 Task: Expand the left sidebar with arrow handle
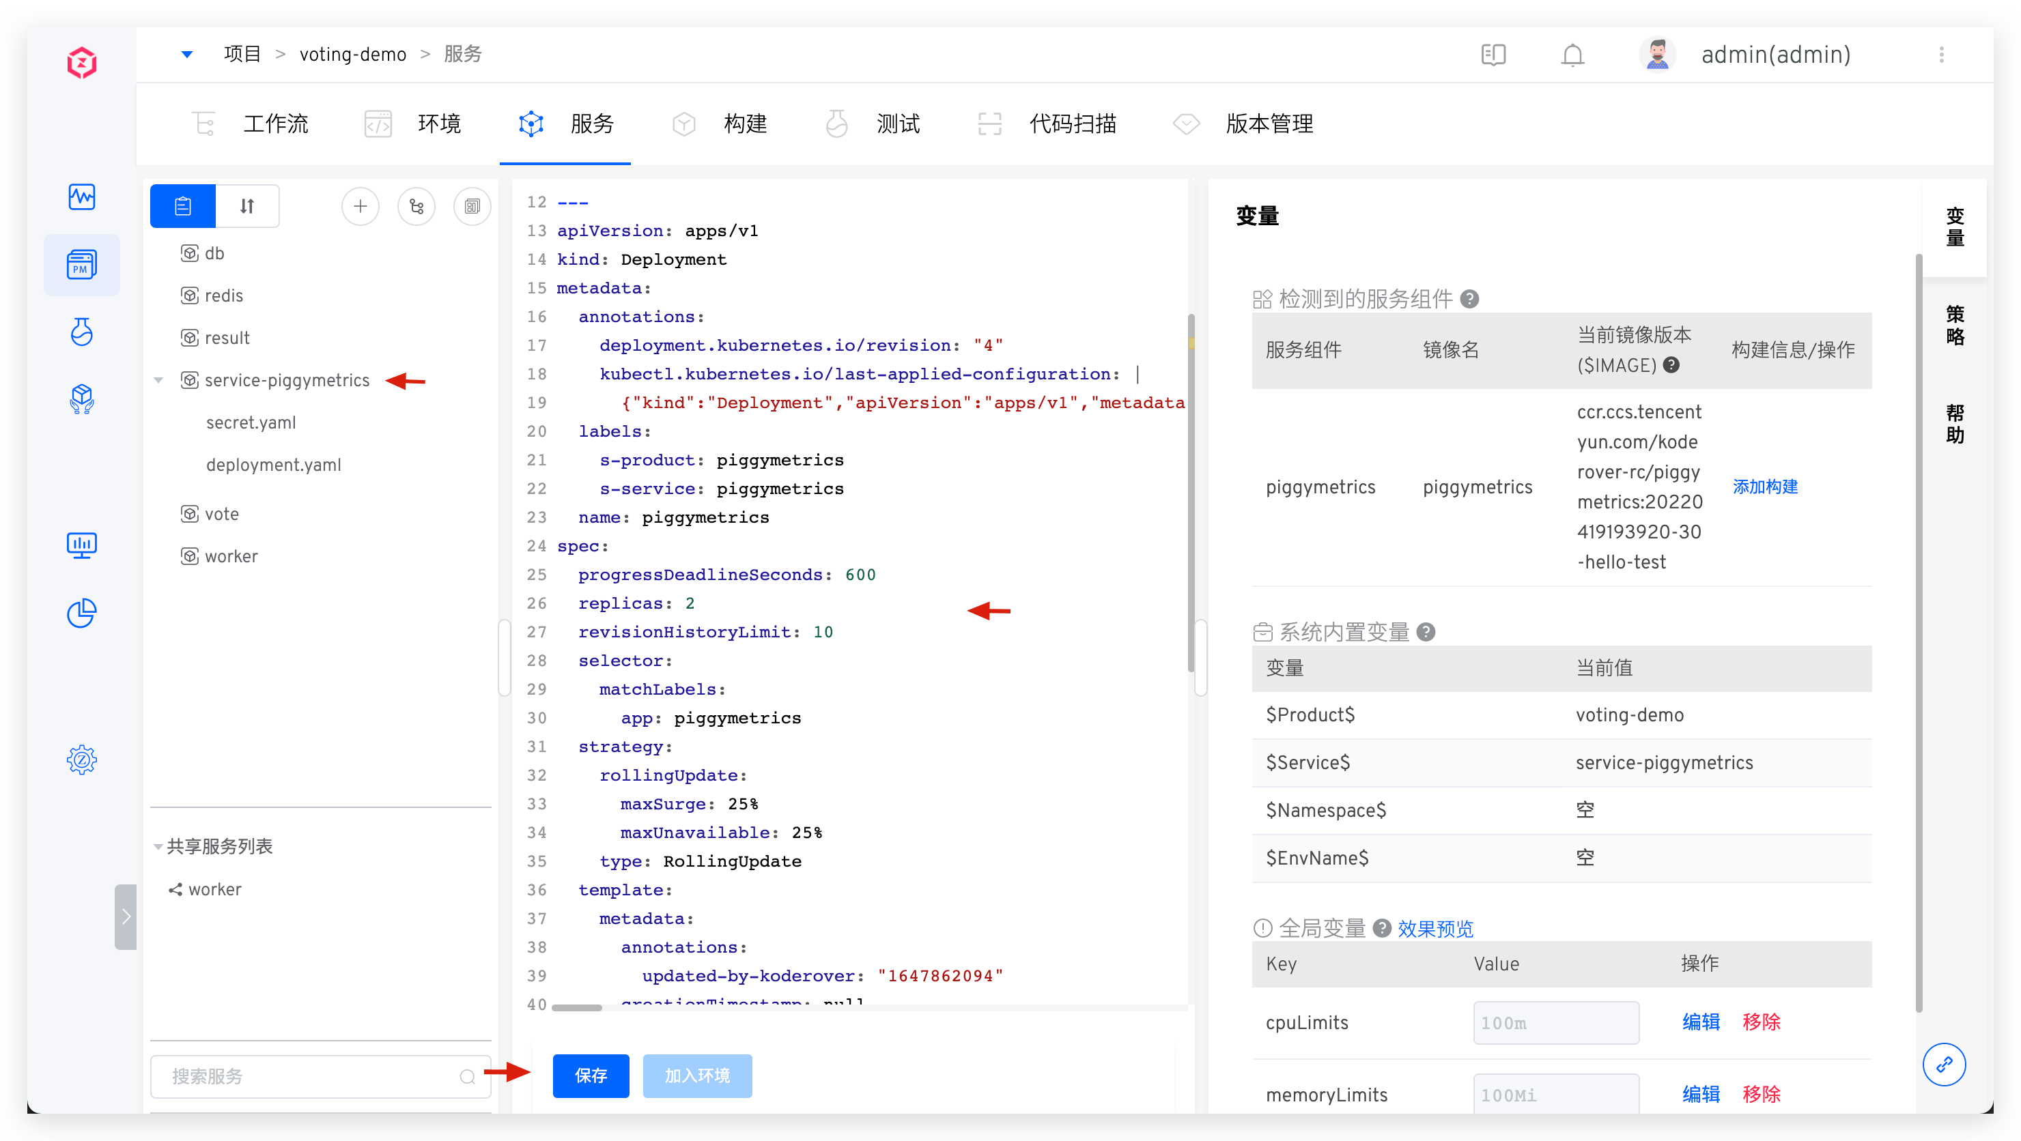point(126,916)
